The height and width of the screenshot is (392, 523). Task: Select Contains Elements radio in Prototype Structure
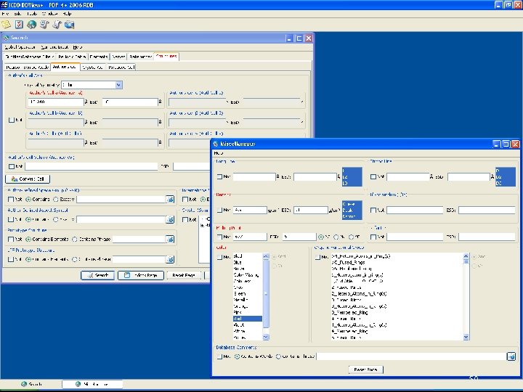(x=28, y=239)
